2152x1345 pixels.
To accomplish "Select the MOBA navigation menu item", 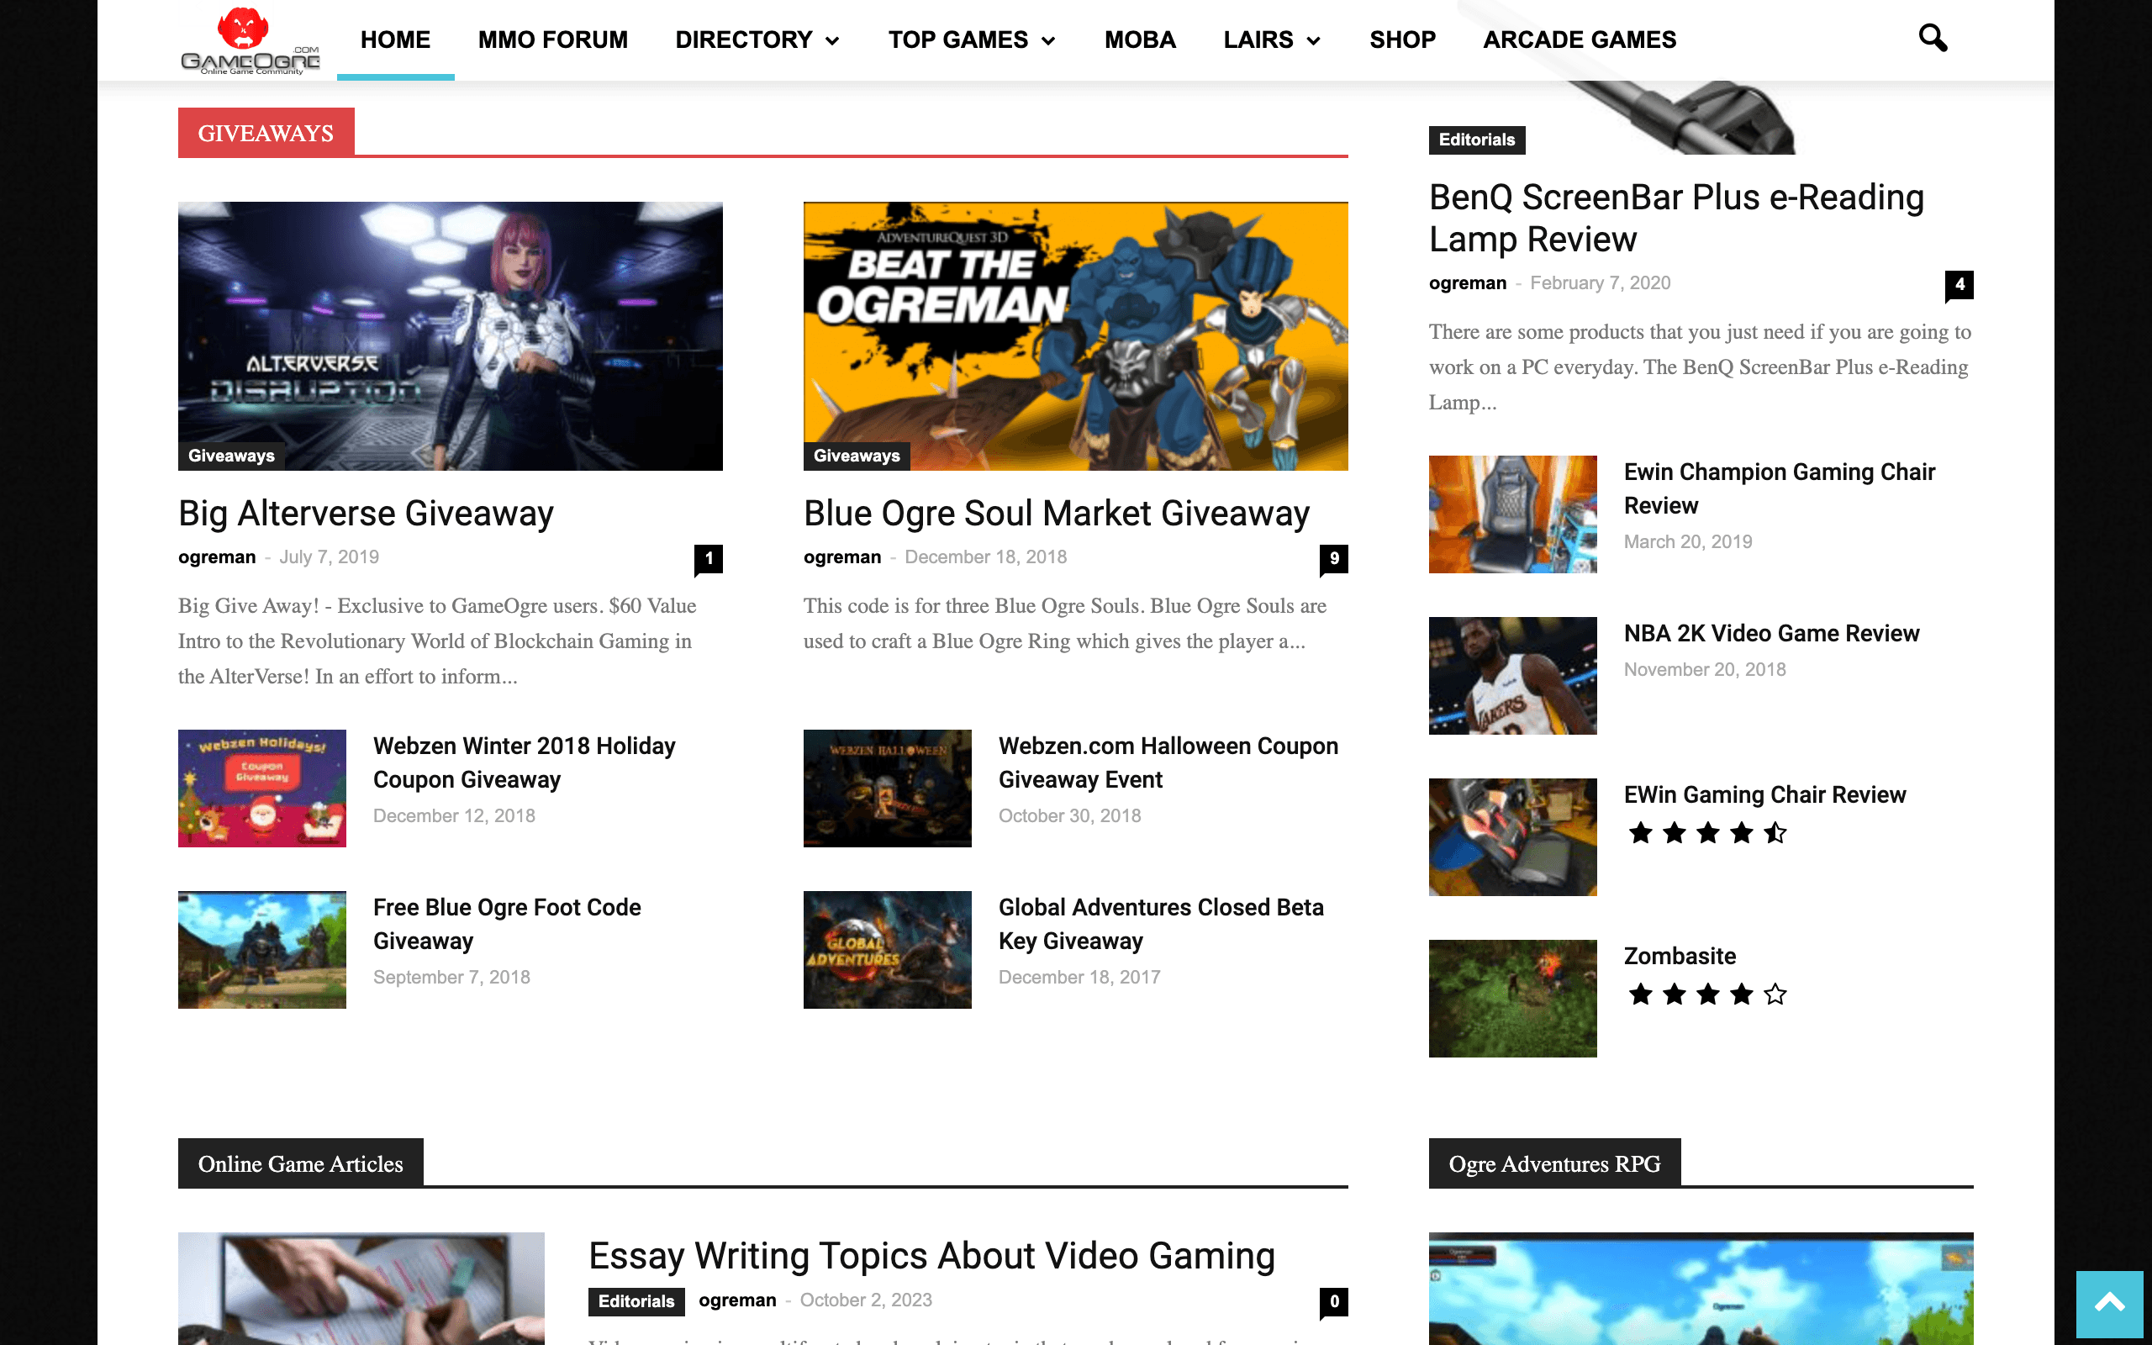I will click(1140, 40).
